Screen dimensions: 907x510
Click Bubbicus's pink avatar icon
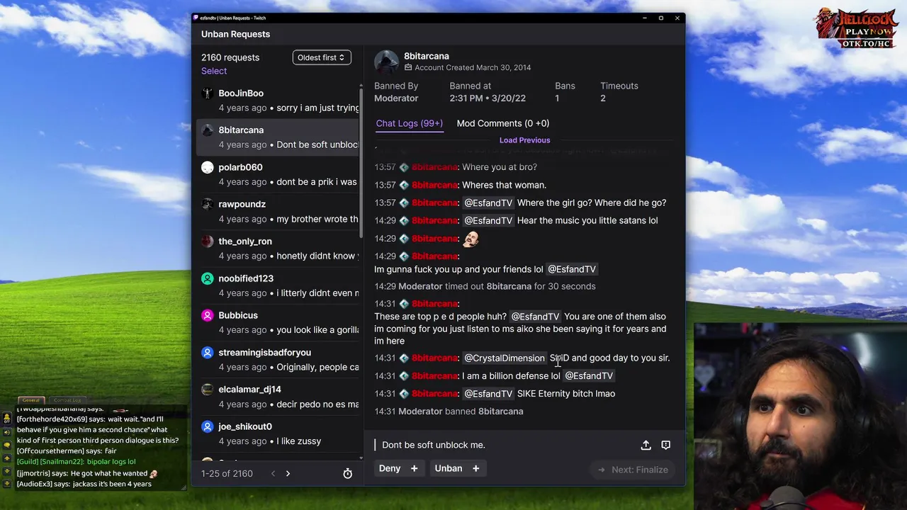coord(207,315)
